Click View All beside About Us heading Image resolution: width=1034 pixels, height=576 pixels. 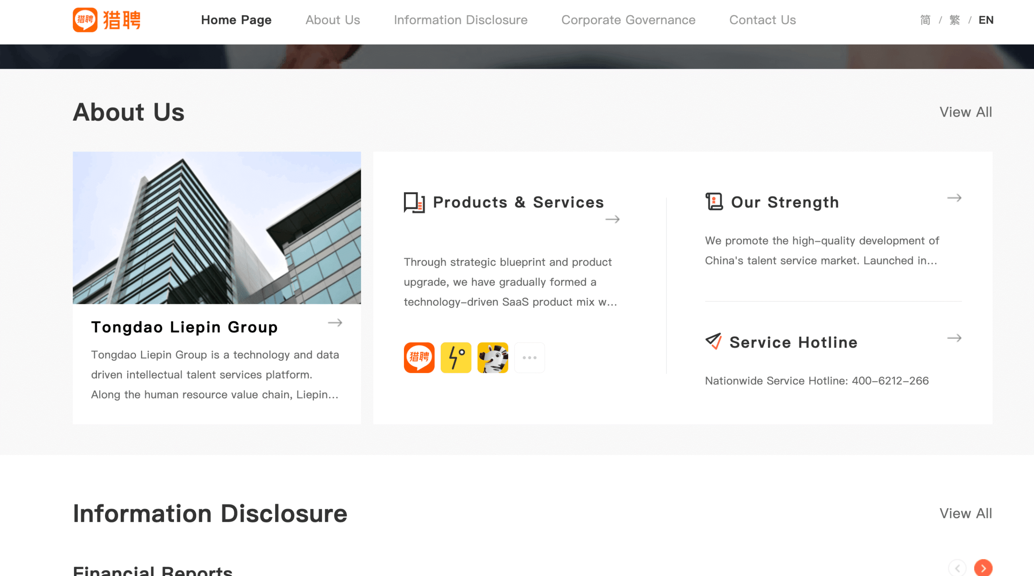(x=965, y=112)
